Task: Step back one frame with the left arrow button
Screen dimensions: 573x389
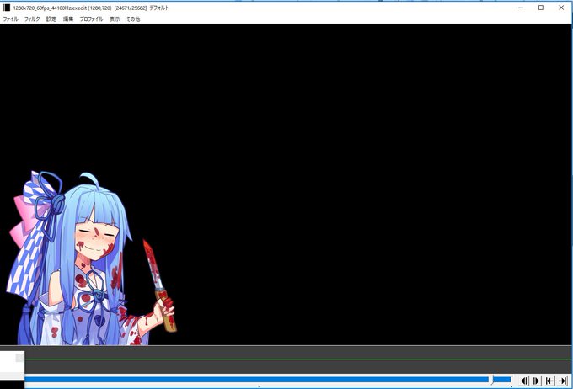Action: [x=523, y=381]
